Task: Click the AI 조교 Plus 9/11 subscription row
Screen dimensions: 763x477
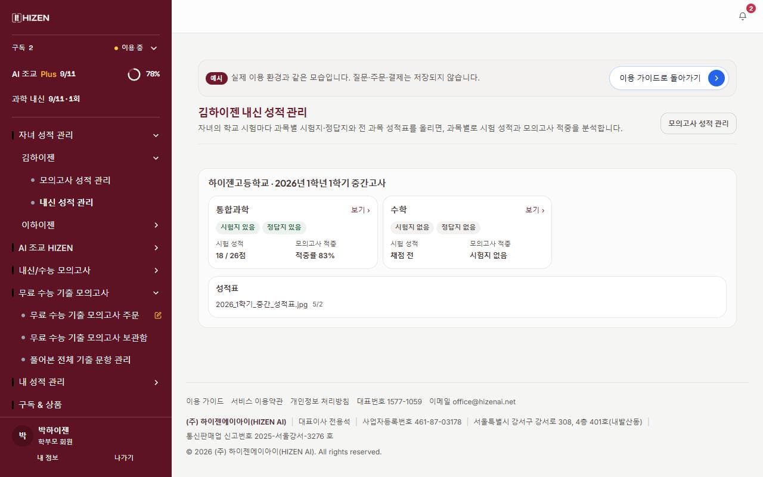Action: tap(86, 74)
